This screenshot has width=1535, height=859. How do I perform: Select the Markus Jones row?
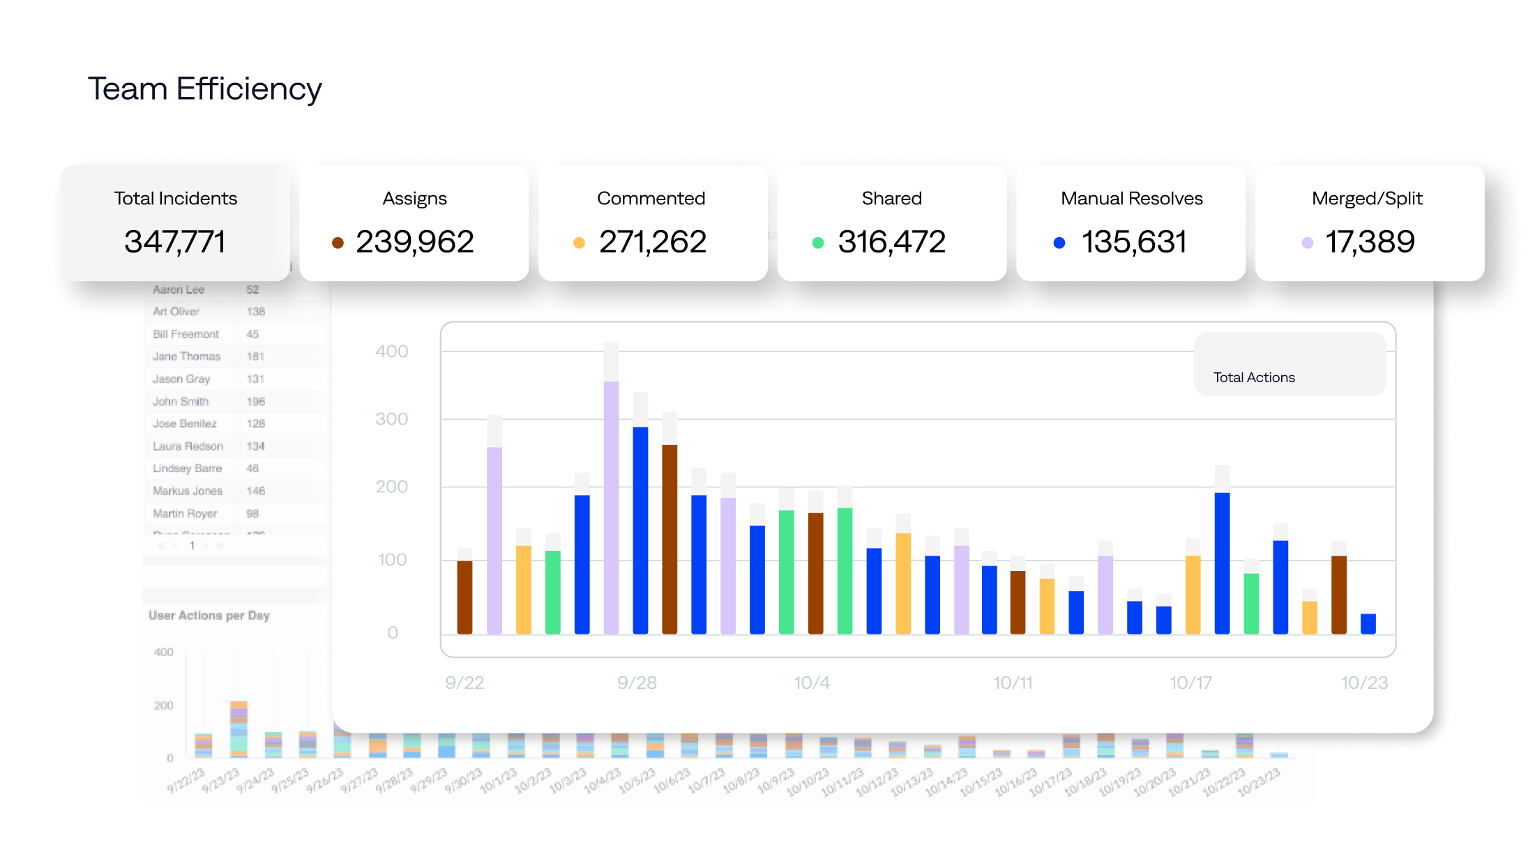237,491
